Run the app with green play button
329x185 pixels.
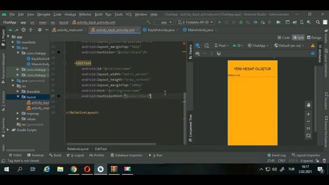point(220,22)
